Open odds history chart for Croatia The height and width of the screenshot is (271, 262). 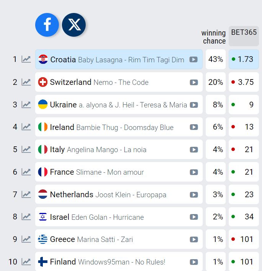[26, 59]
